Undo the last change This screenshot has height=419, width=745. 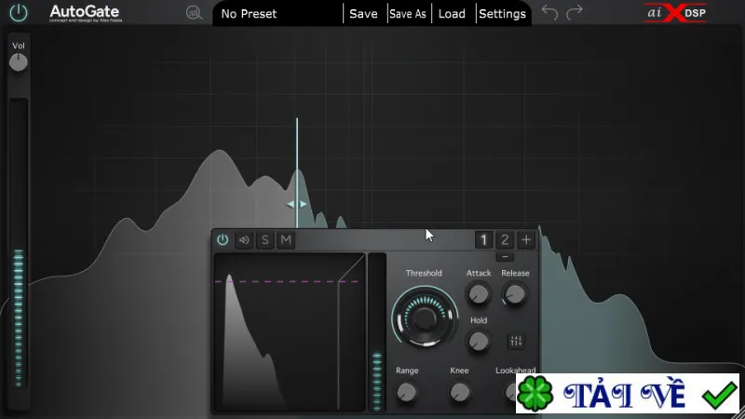tap(549, 12)
